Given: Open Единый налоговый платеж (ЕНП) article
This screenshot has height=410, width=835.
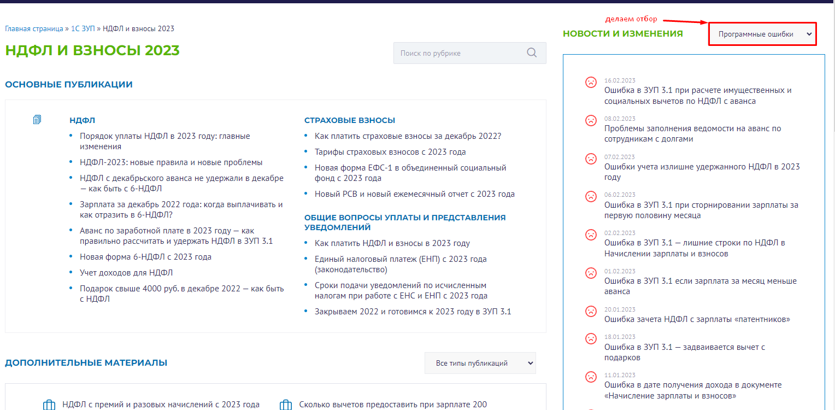Looking at the screenshot, I should coord(401,265).
